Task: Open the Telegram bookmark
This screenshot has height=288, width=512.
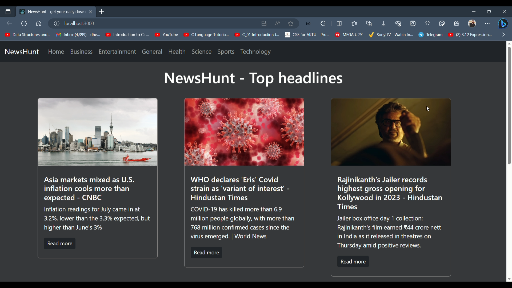Action: [430, 35]
